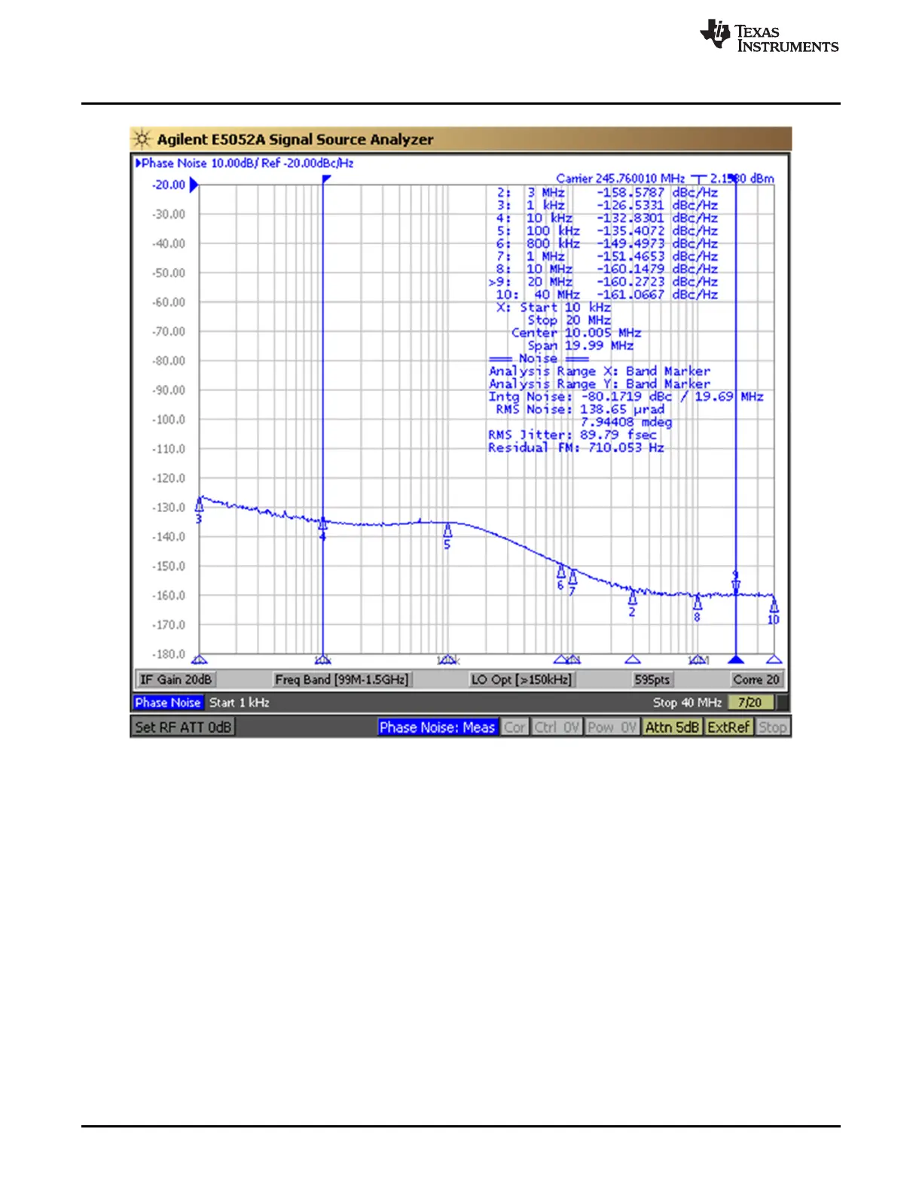Click the '7.94408 mdeg' value
Screen dimensions: 922x1193
626,423
